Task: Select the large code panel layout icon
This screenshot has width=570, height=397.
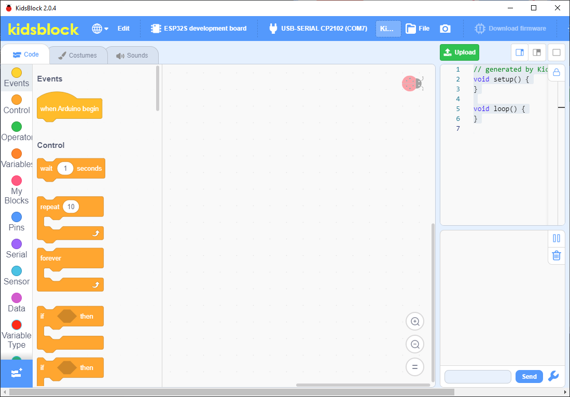Action: click(x=537, y=52)
